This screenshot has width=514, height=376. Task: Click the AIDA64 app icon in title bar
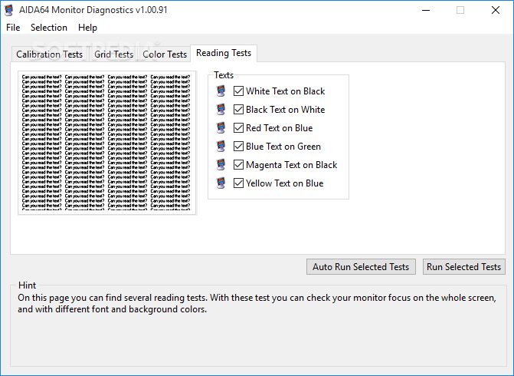coord(9,10)
